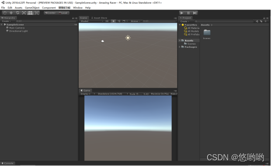Select the Hand tool in toolbar
Screen dimensions: 271x166
click(x=5, y=13)
